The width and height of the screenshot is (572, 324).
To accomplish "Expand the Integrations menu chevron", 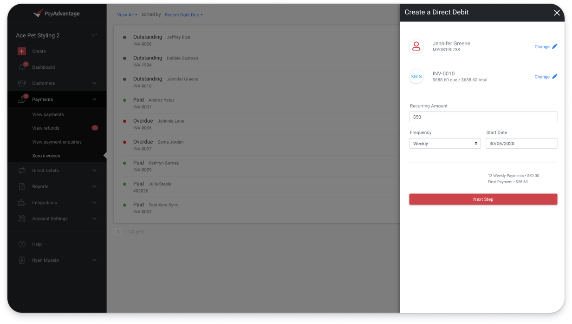I will (95, 203).
